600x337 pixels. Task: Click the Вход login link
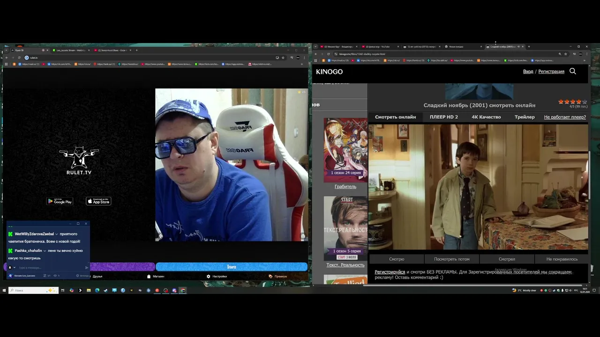(528, 72)
